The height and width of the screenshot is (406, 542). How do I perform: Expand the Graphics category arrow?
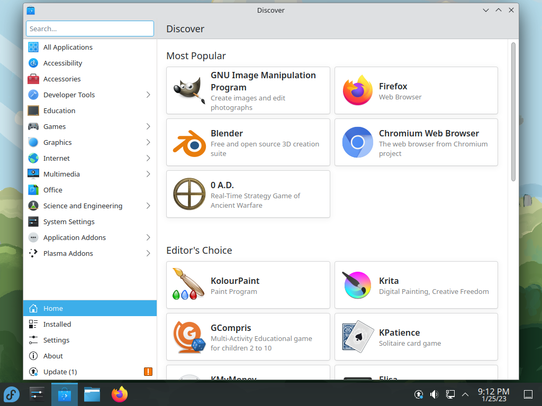(148, 142)
